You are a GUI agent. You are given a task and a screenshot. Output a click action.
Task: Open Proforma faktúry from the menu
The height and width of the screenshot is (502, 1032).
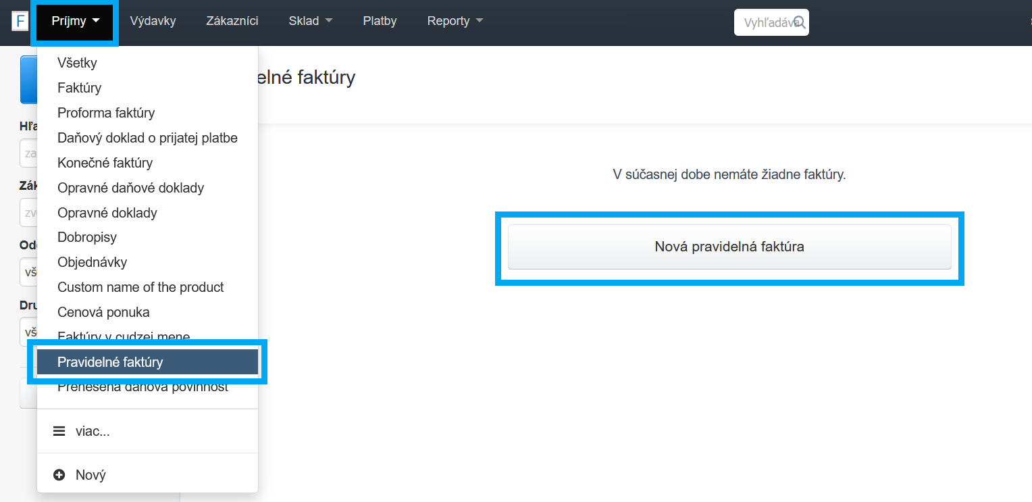point(106,113)
